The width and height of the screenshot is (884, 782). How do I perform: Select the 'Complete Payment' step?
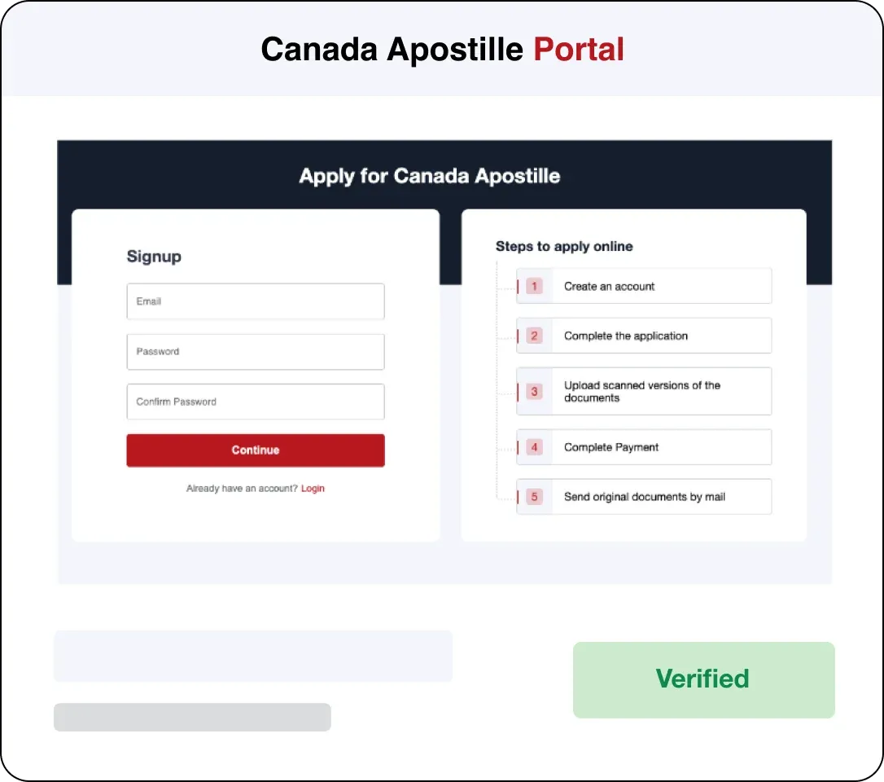(x=643, y=447)
